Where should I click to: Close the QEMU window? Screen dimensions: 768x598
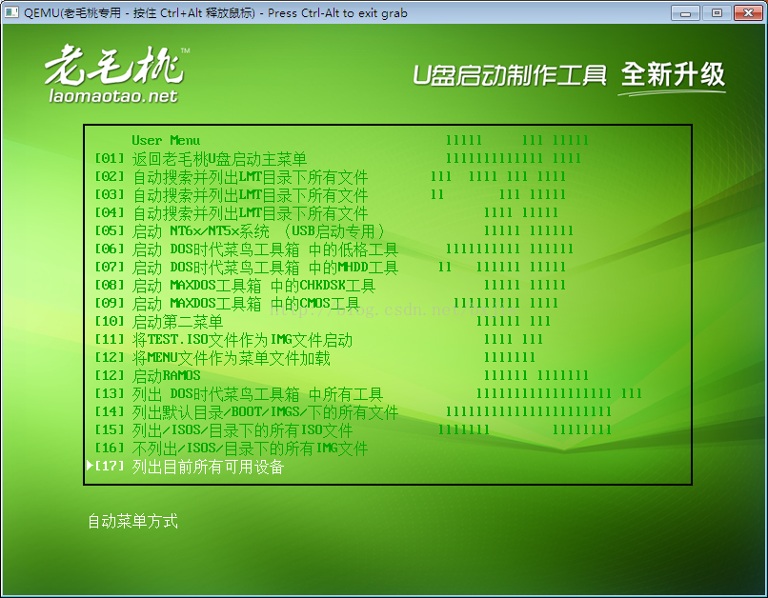748,12
